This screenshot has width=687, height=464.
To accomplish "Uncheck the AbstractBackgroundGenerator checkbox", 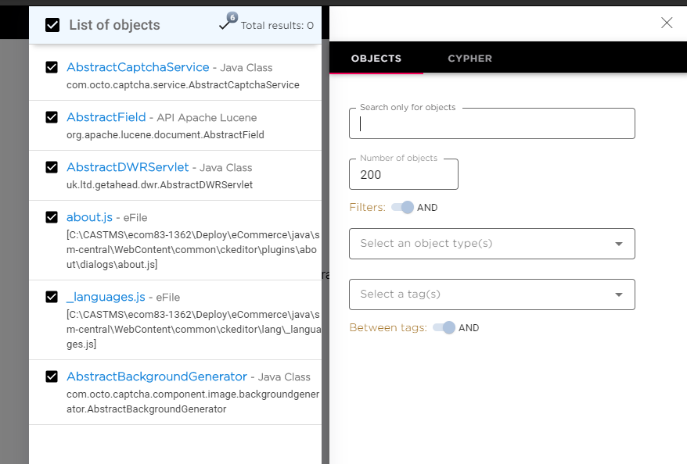I will tap(52, 377).
